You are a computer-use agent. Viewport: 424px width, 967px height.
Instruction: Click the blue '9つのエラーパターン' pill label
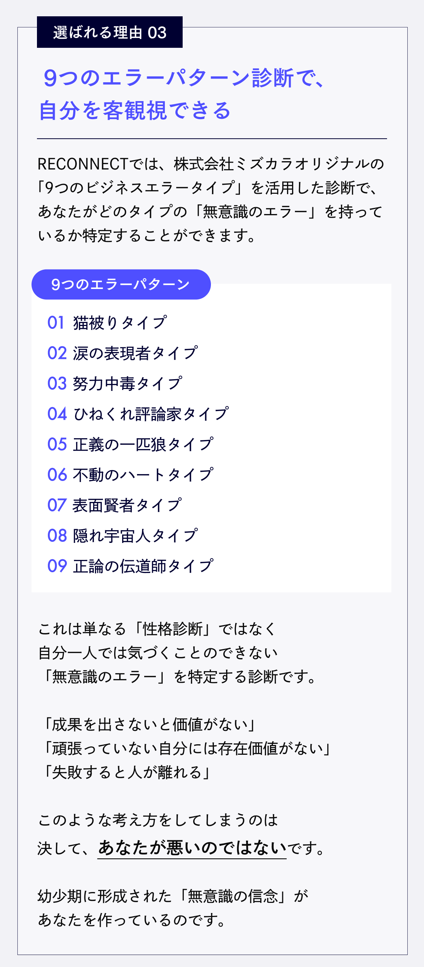[121, 285]
